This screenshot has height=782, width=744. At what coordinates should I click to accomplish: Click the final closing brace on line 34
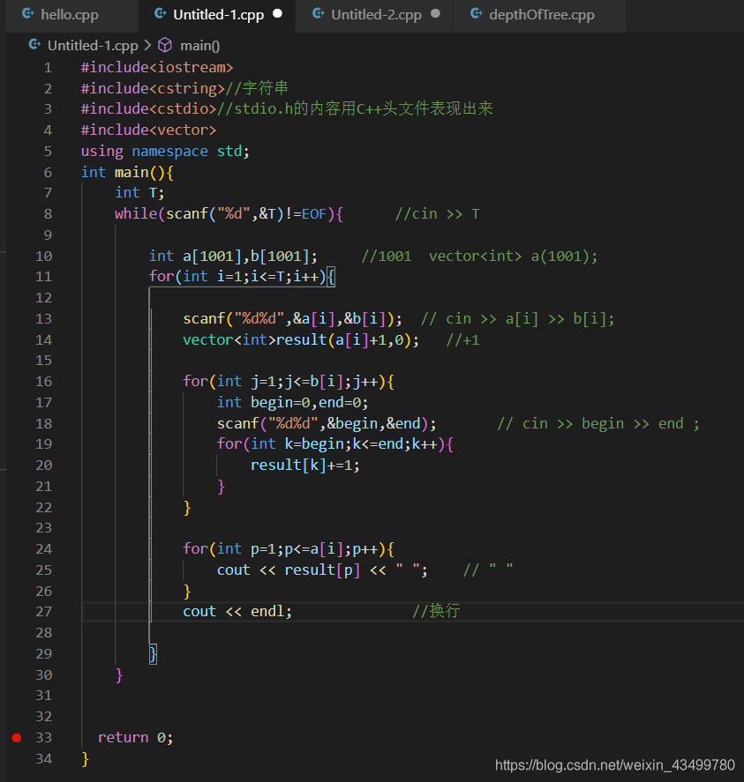(85, 759)
